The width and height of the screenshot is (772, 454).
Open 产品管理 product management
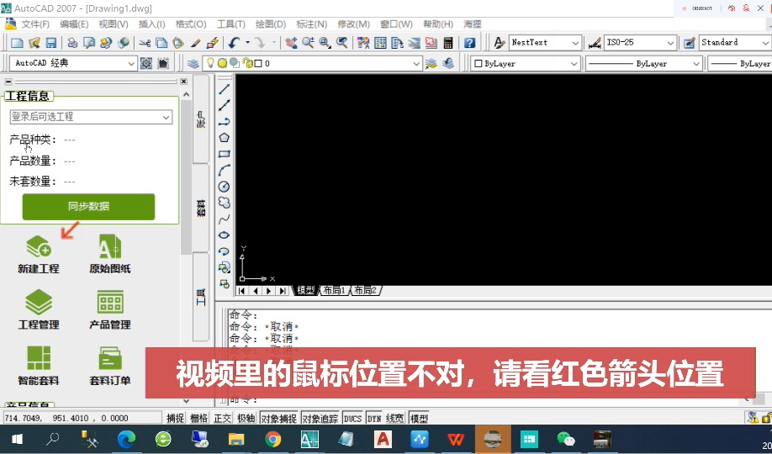110,309
